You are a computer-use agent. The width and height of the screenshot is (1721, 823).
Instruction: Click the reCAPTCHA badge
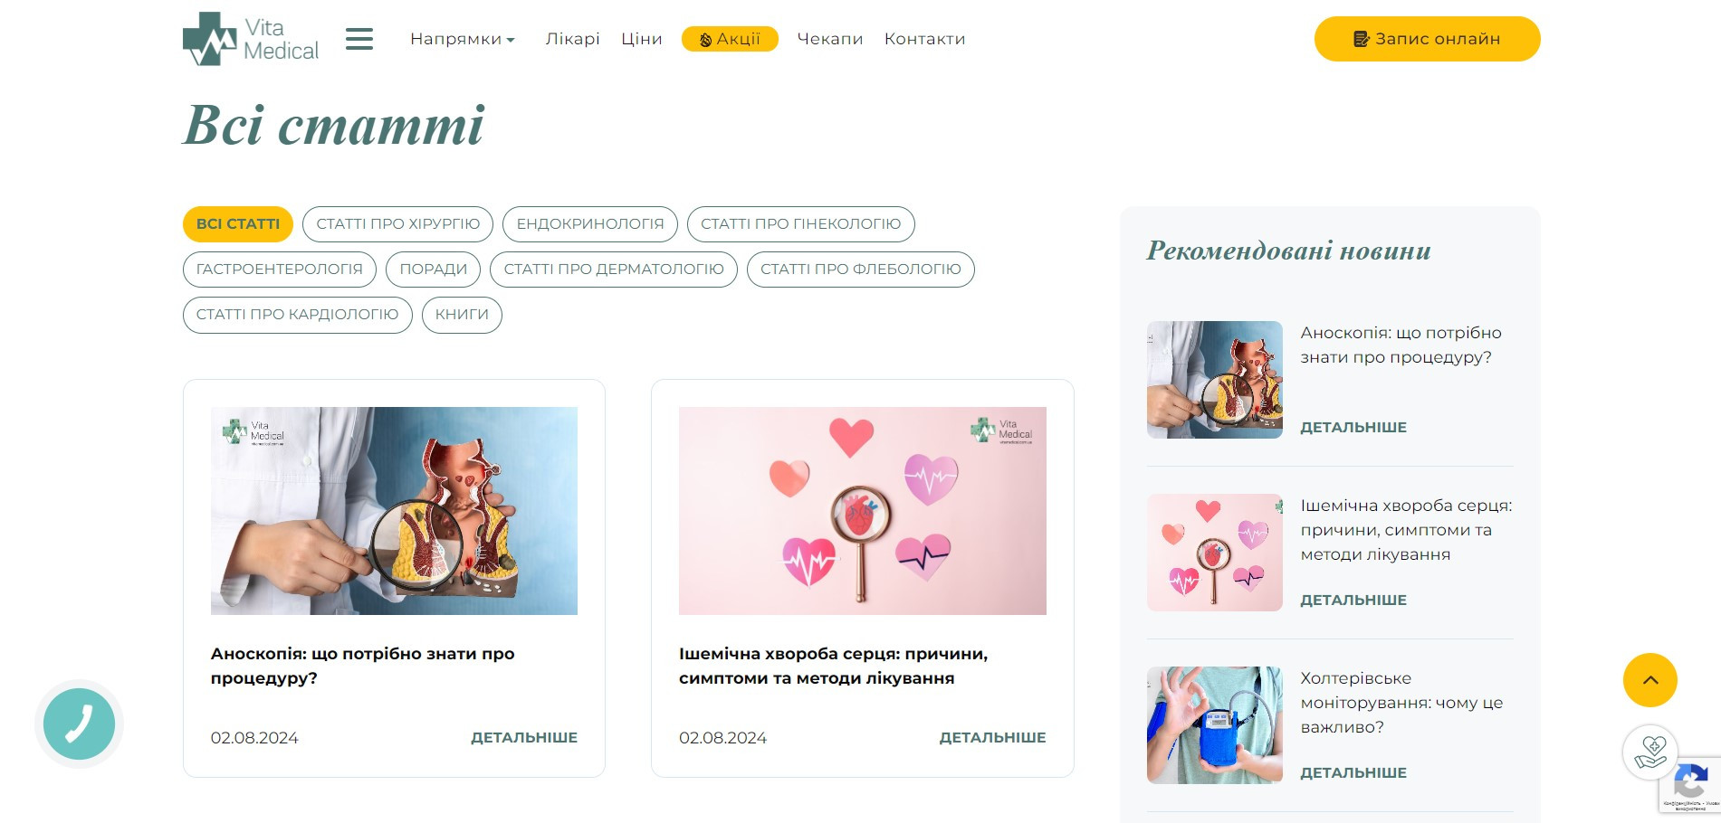click(1691, 785)
